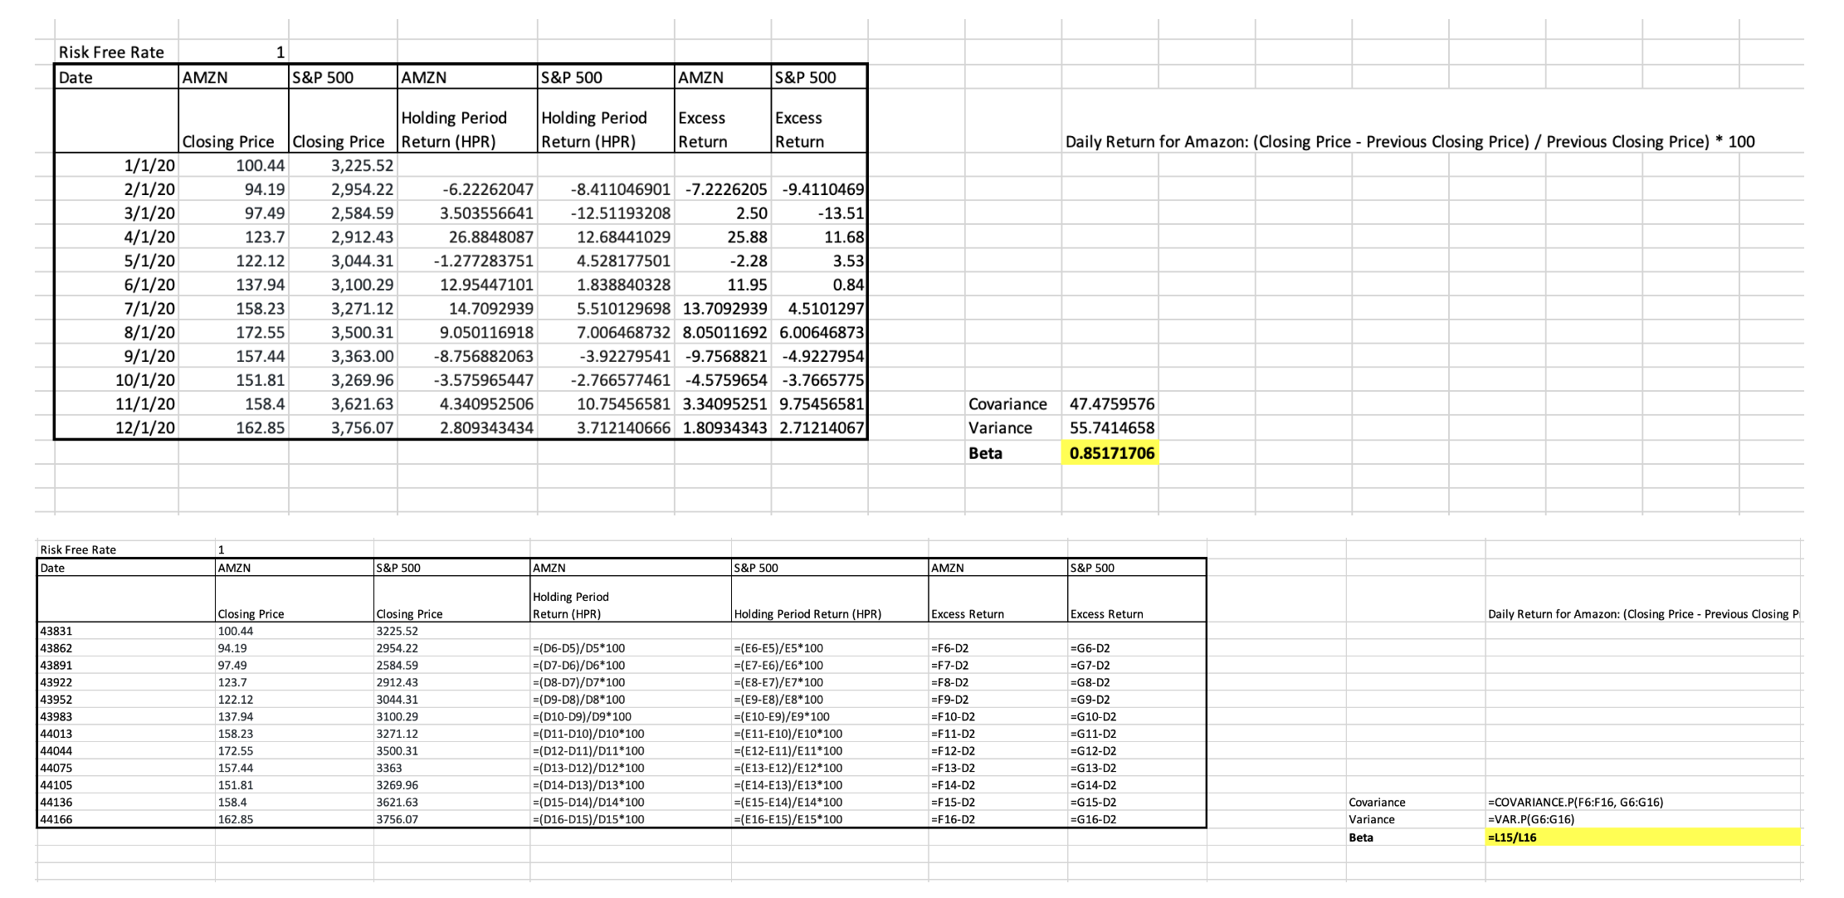Select AMZN closing price 100.44 in top table

[260, 165]
